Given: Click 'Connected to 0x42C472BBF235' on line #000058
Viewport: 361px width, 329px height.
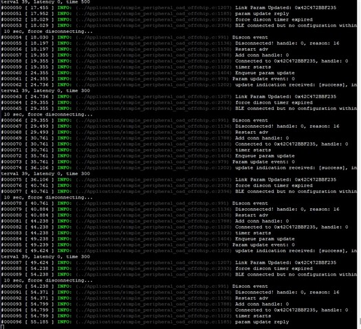Looking at the screenshot, I should pos(275,61).
